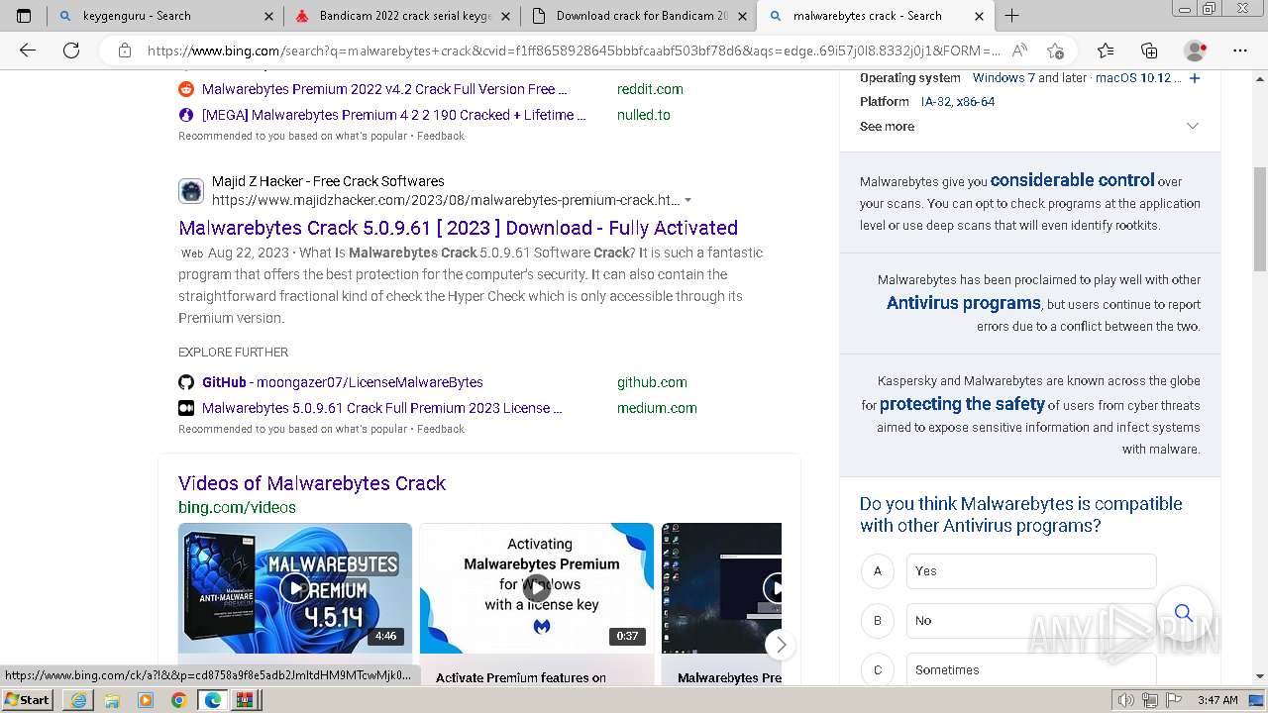The height and width of the screenshot is (713, 1268).
Task: Open the bing.com/videos link
Action: click(x=237, y=507)
